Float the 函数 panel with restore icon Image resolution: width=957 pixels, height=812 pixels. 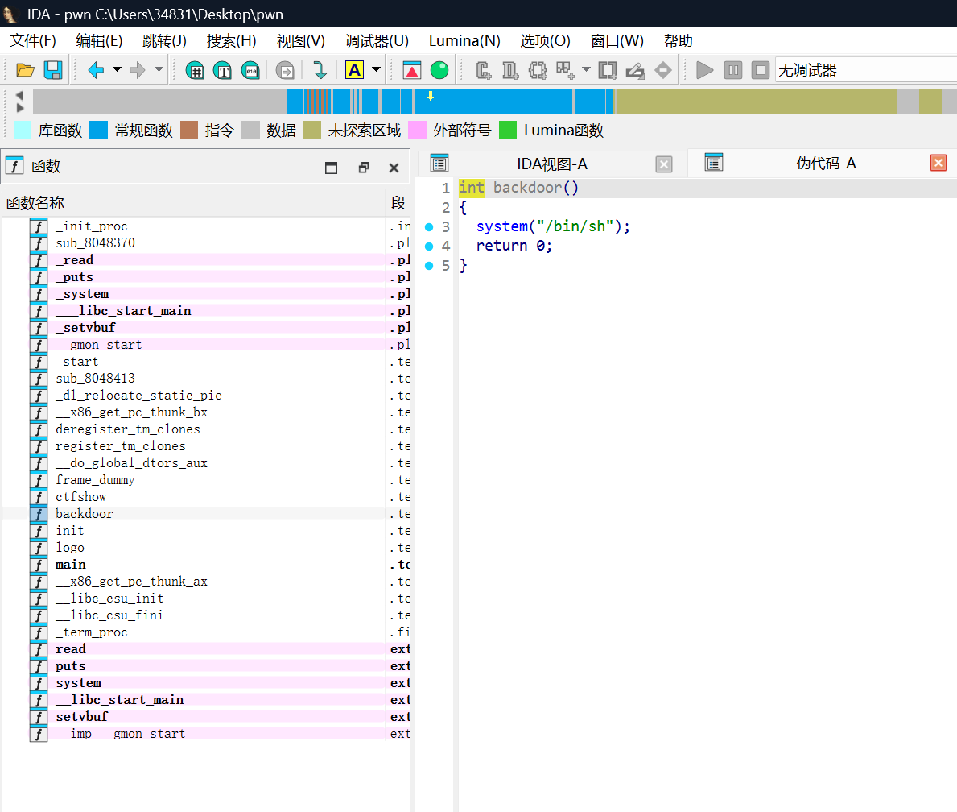point(363,168)
